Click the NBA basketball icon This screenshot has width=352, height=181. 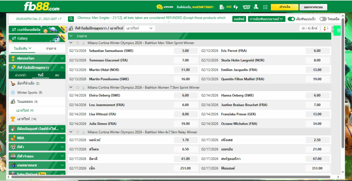click(13, 138)
